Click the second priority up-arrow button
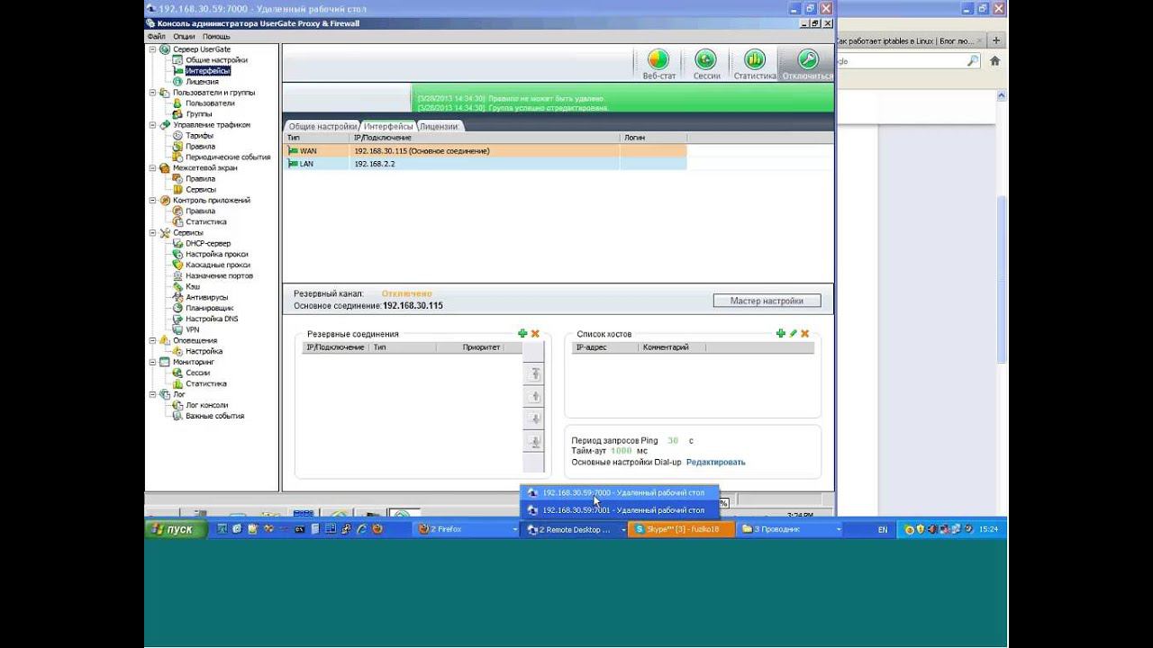Image resolution: width=1153 pixels, height=648 pixels. 534,397
